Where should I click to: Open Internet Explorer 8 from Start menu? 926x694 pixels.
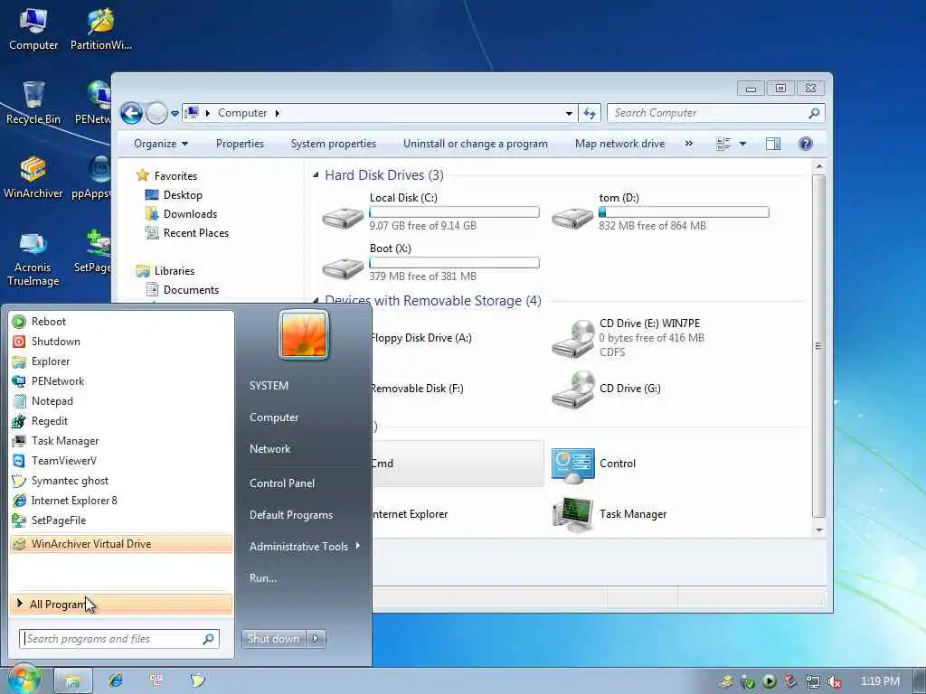point(121,501)
